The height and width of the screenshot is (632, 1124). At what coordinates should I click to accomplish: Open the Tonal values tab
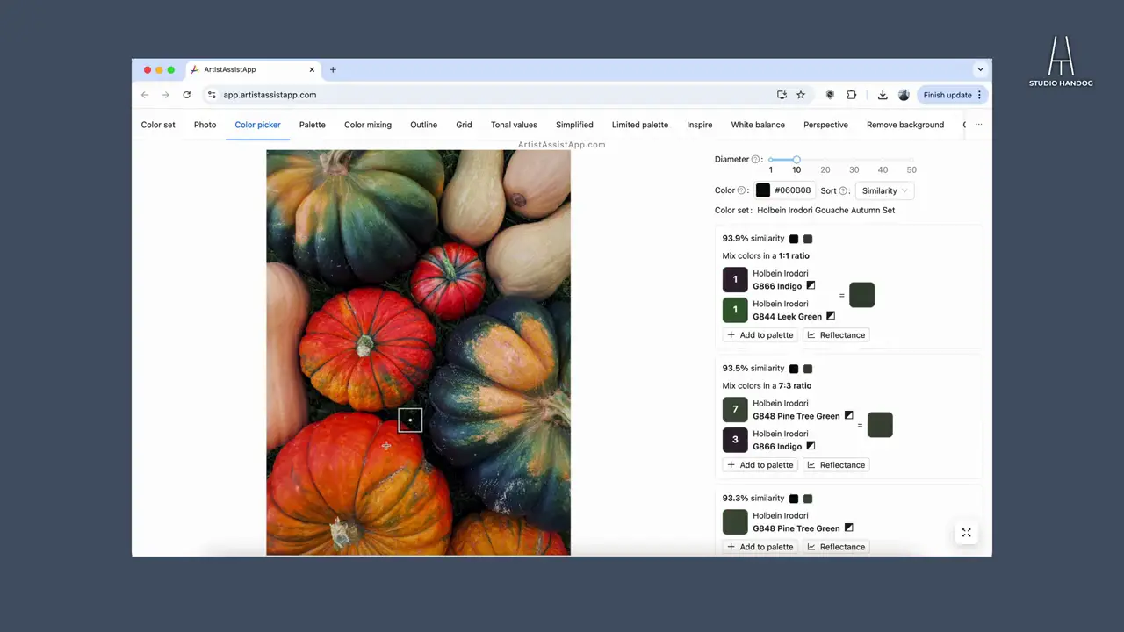tap(514, 125)
